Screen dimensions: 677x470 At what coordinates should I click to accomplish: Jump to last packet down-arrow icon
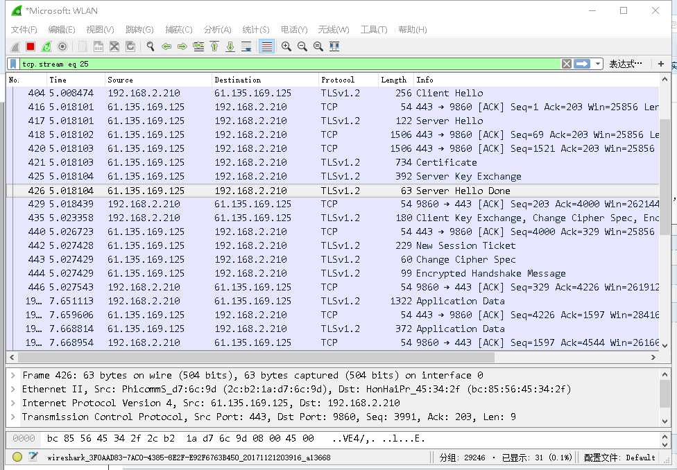tap(230, 46)
